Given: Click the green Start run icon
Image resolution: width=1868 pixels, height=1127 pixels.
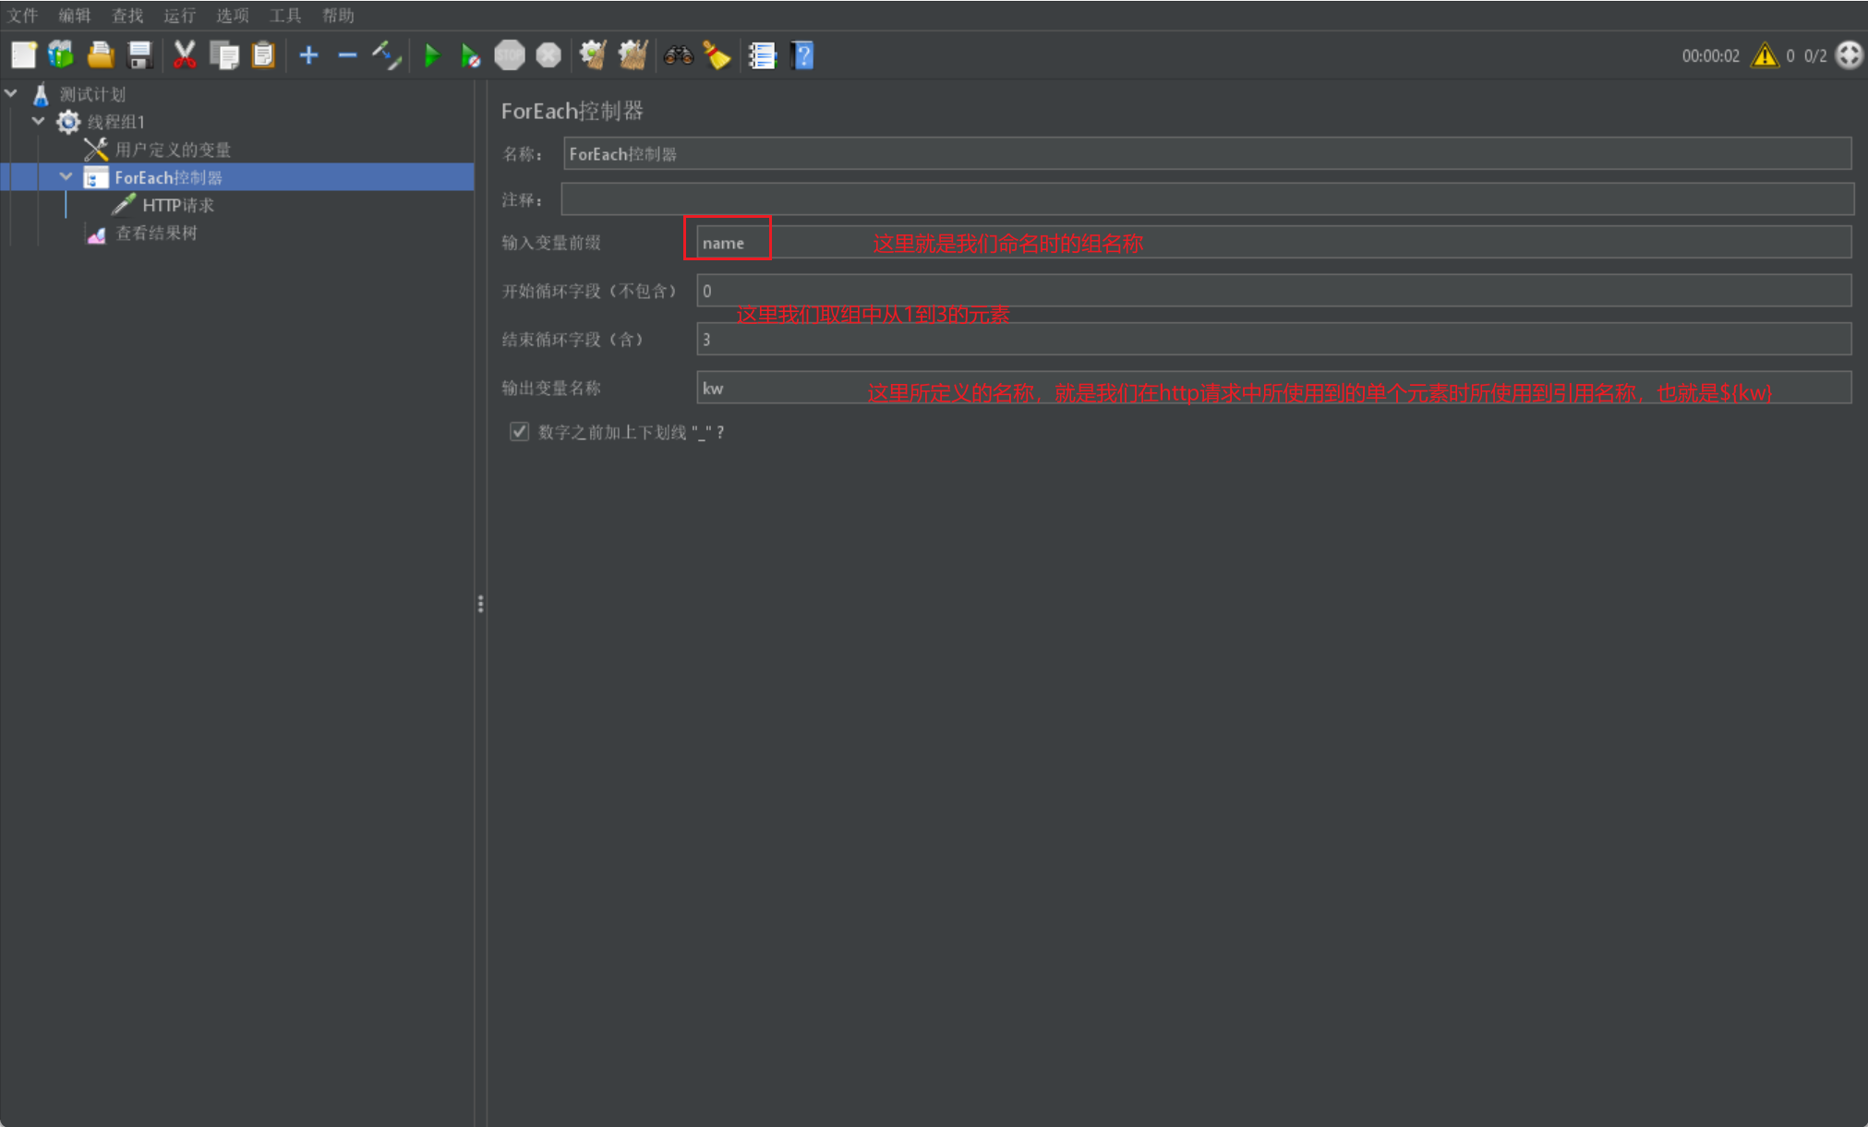Looking at the screenshot, I should point(431,56).
